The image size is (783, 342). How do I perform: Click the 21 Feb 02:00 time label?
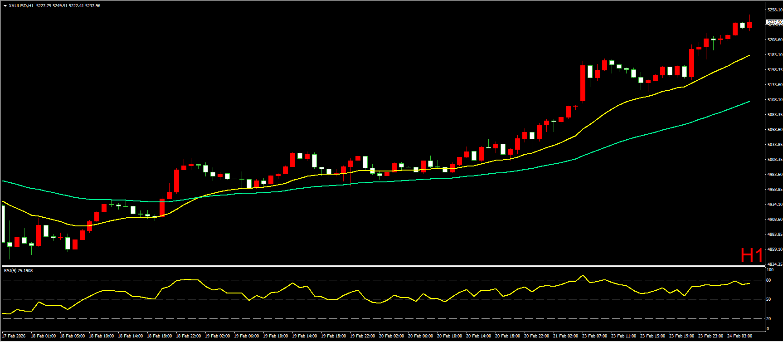565,336
